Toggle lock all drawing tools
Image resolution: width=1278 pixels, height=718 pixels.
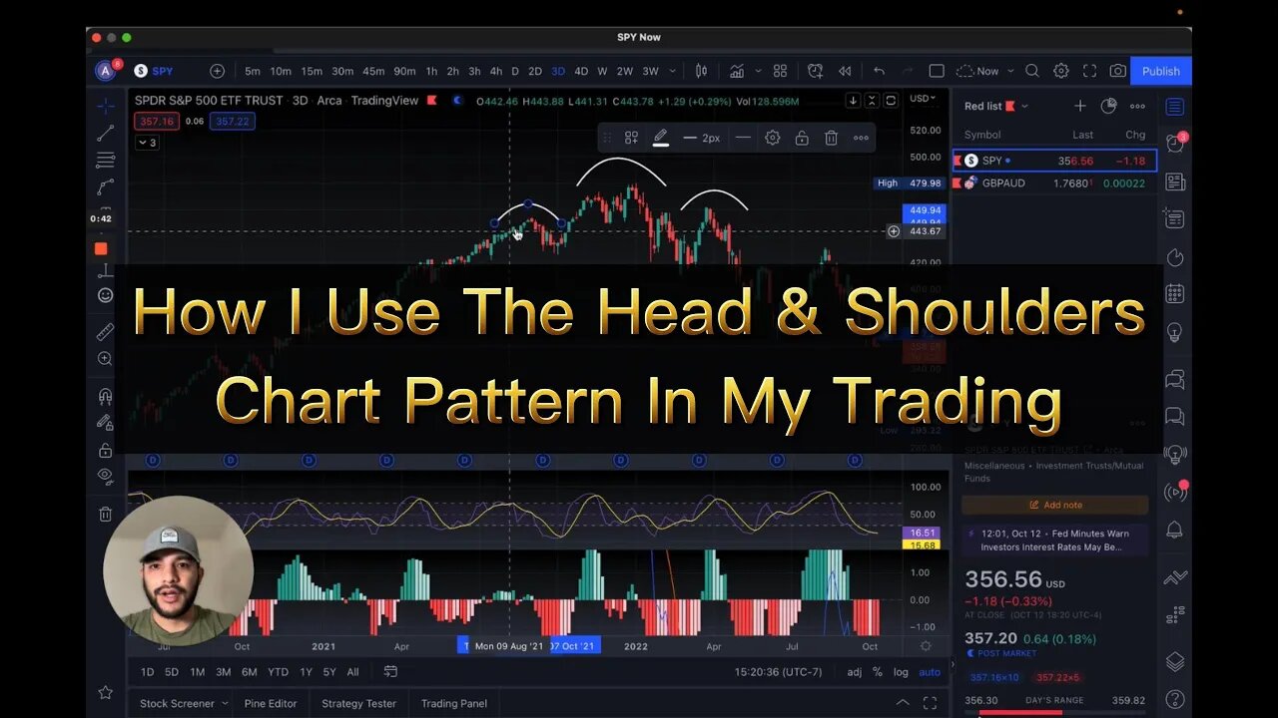click(x=105, y=450)
